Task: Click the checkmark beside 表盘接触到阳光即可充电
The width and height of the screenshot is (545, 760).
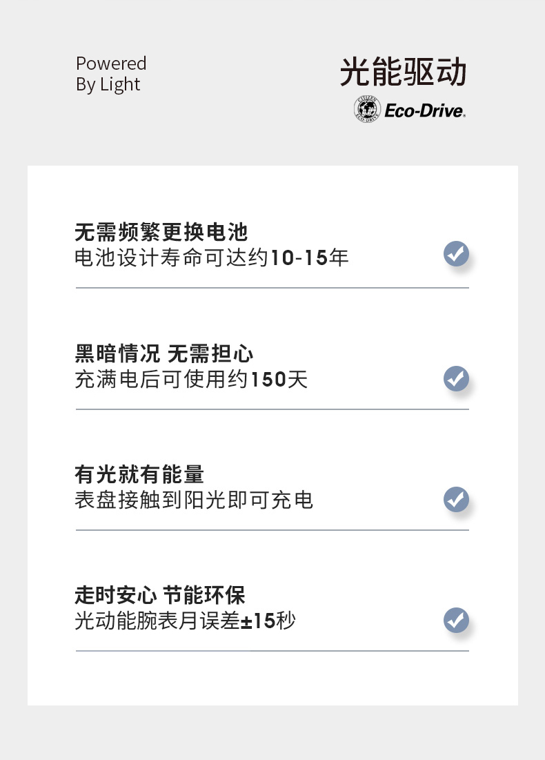Action: coord(456,499)
